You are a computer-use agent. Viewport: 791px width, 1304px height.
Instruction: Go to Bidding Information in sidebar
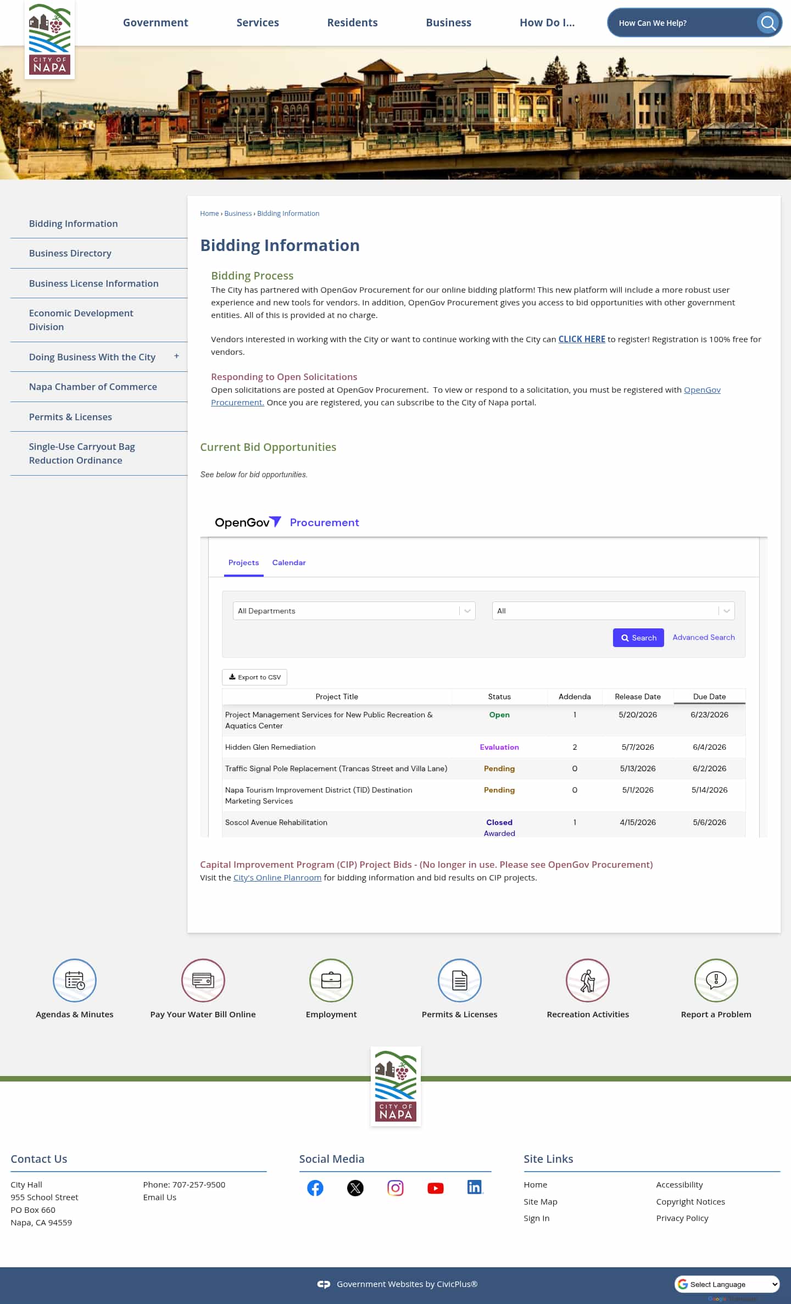[x=74, y=224]
